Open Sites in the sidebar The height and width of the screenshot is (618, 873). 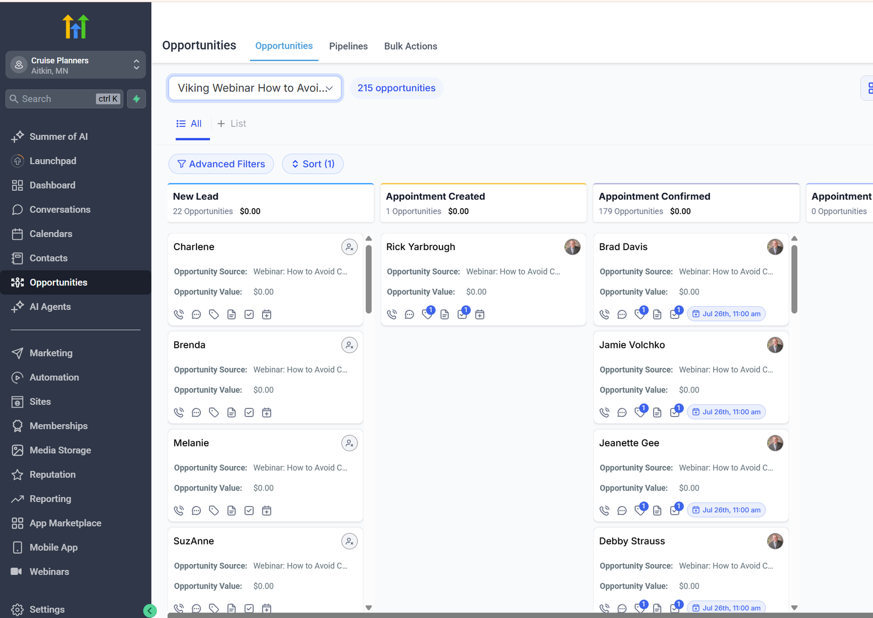[x=76, y=402]
